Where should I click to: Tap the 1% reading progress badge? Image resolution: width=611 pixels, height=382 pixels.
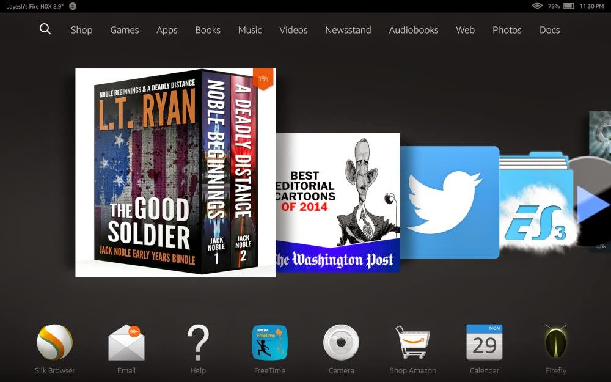tap(263, 79)
